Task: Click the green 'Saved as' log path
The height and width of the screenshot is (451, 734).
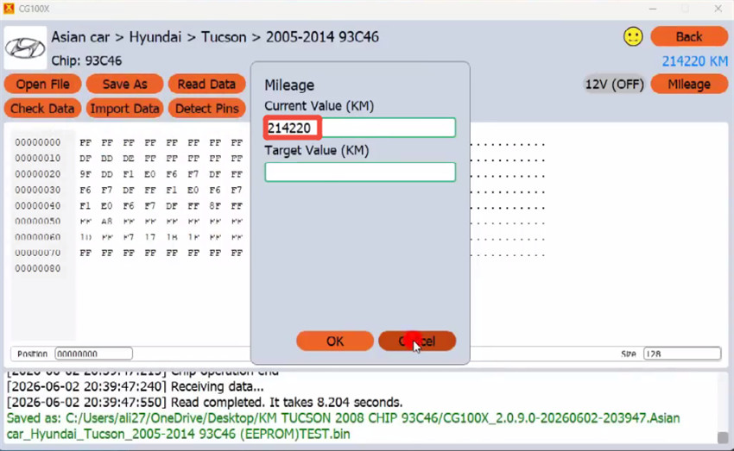Action: [x=343, y=426]
